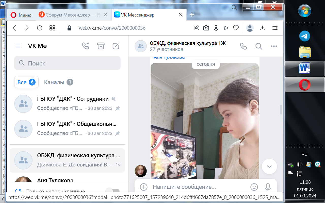
Task: Click the Поиск search field
Action: point(67,63)
